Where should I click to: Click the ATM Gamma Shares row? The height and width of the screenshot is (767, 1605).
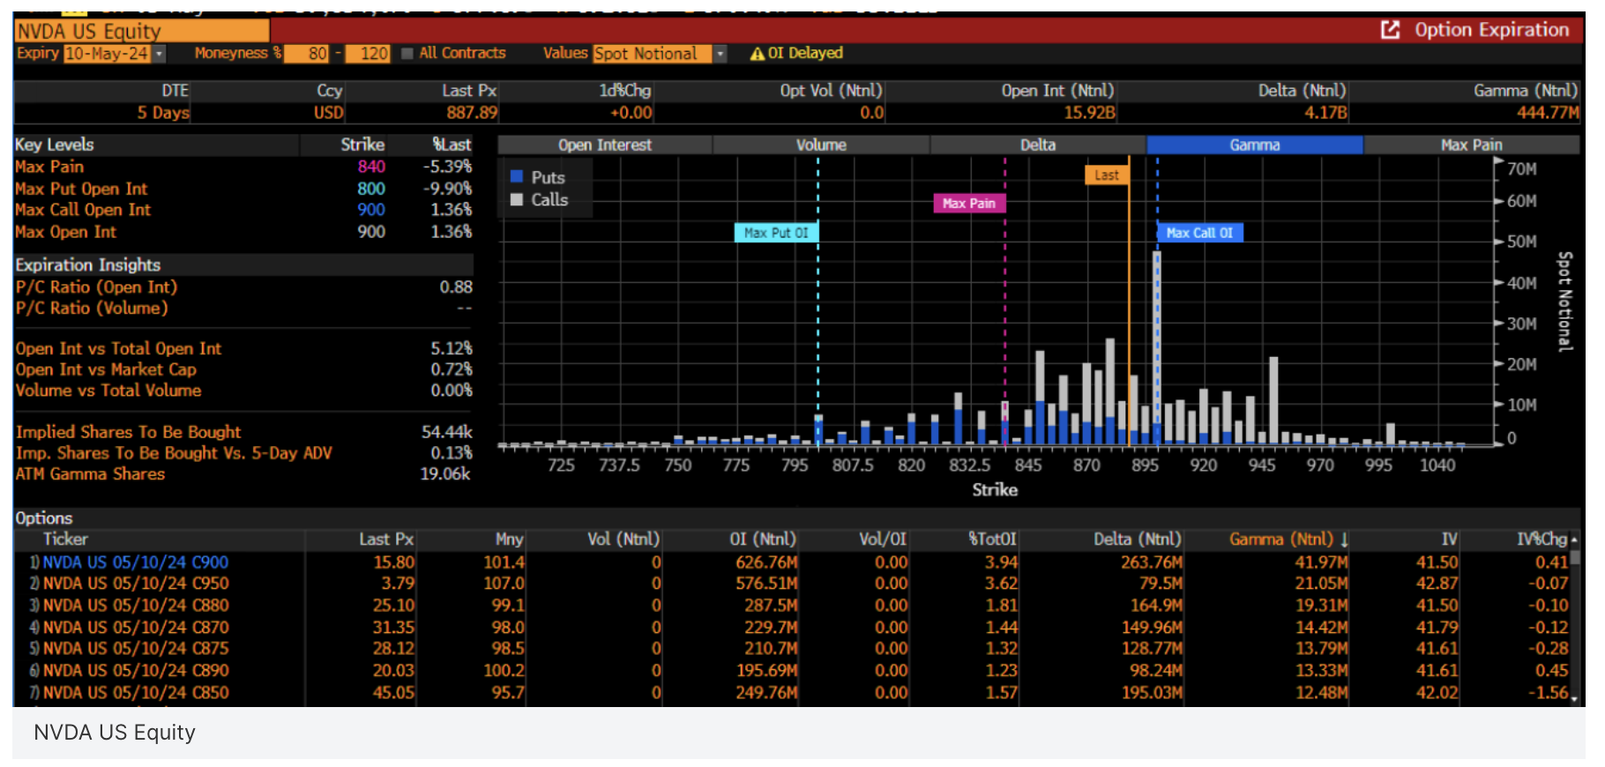coord(243,474)
